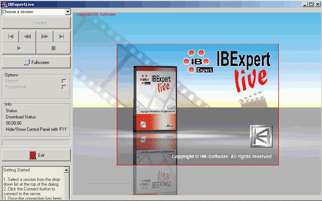Viewport: 322px width, 201px height.
Task: Click the Exit button
Action: (x=36, y=155)
